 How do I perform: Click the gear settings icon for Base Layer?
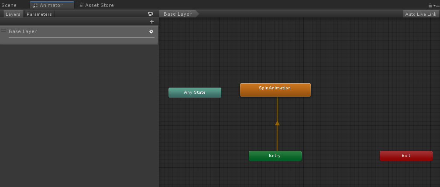[151, 32]
